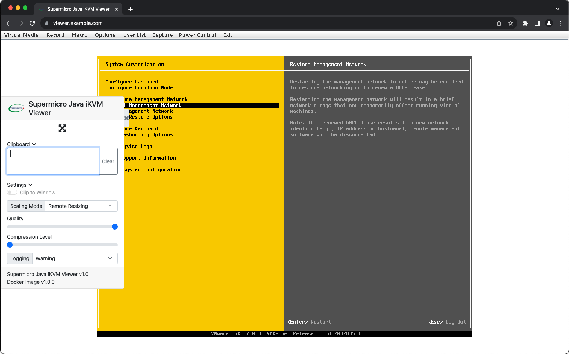This screenshot has width=569, height=354.
Task: Click the Supermicro logo in panel header
Action: click(x=16, y=108)
